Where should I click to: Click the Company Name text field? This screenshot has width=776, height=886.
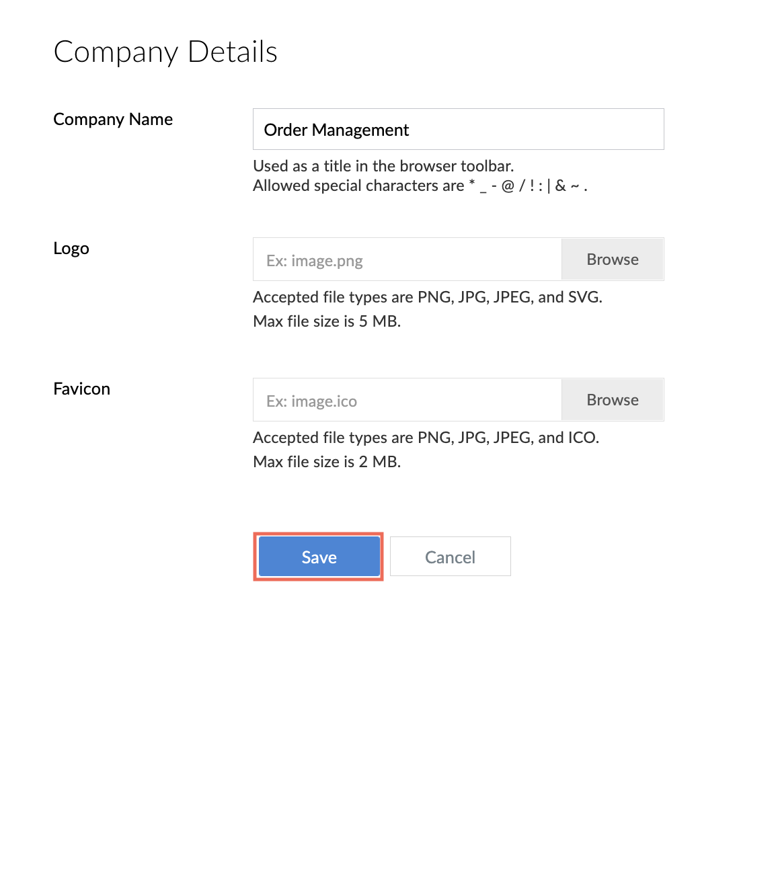tap(458, 129)
